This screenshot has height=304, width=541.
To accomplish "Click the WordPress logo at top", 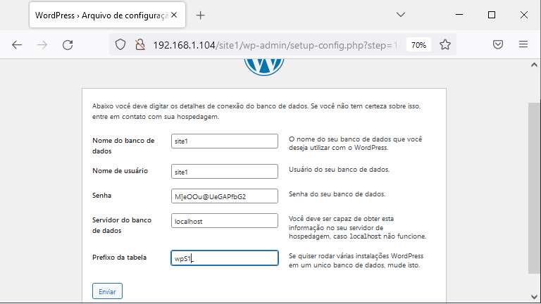I will point(264,67).
